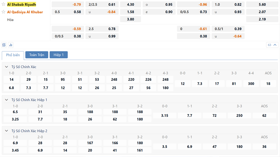
Task: Pick first-half 1-1 score odds 7.7
Action: [190, 115]
